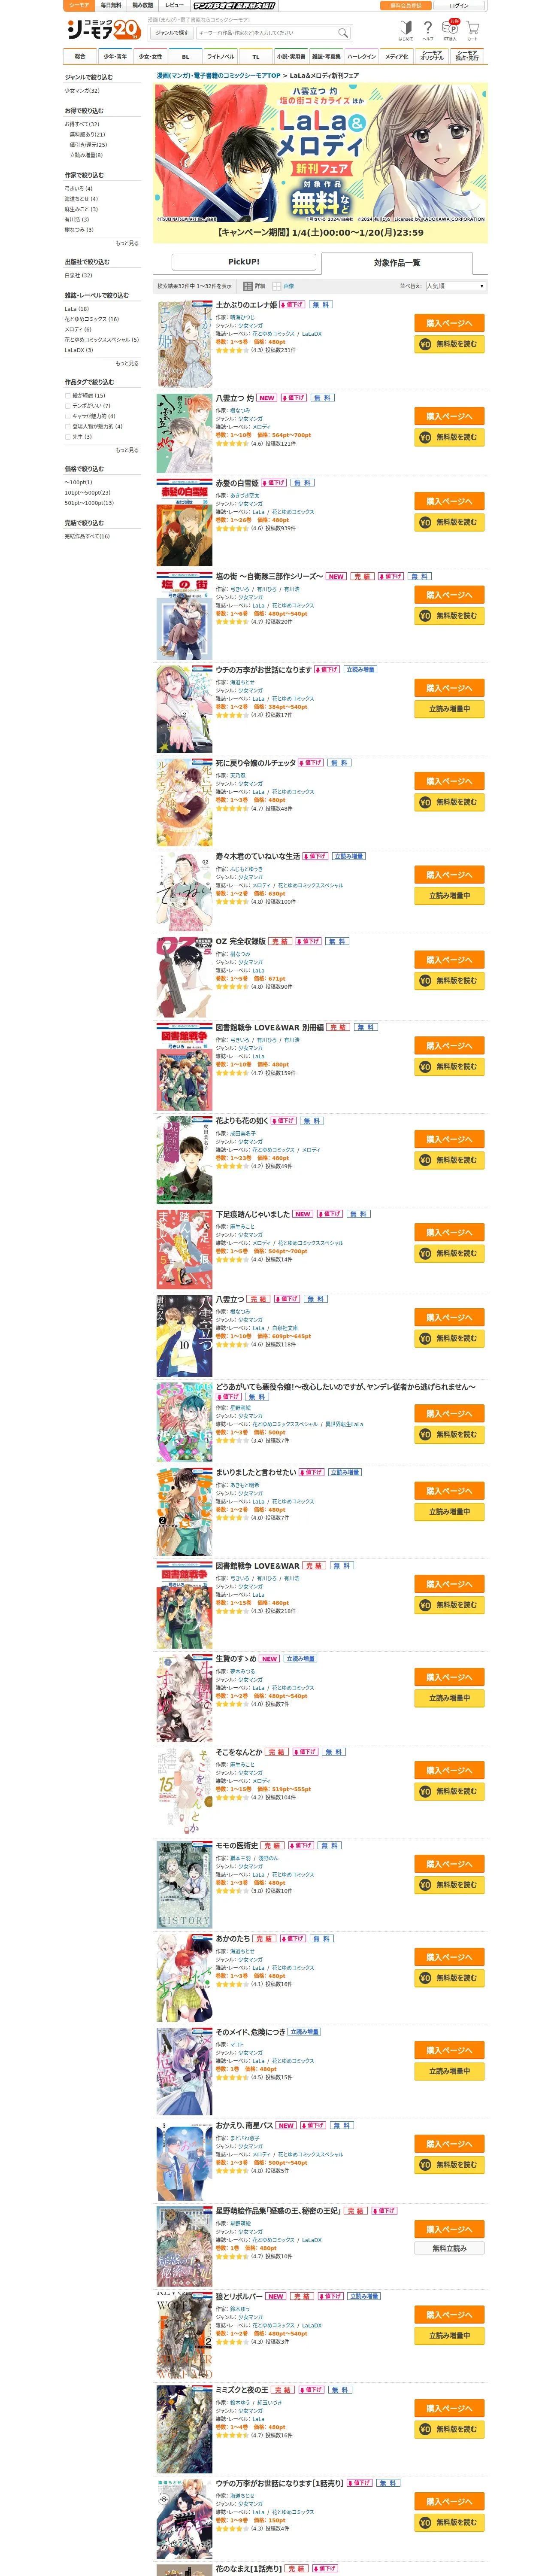
Task: Open the point purchase (PT購入) icon
Action: [451, 30]
